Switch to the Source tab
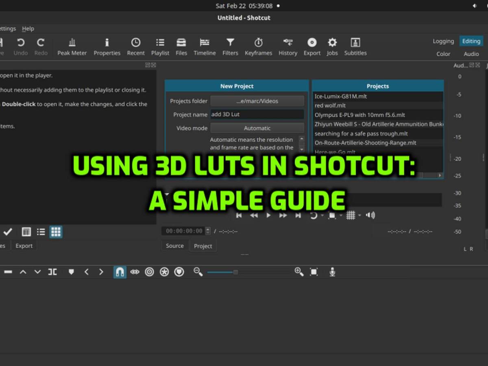Image resolution: width=488 pixels, height=366 pixels. tap(175, 246)
